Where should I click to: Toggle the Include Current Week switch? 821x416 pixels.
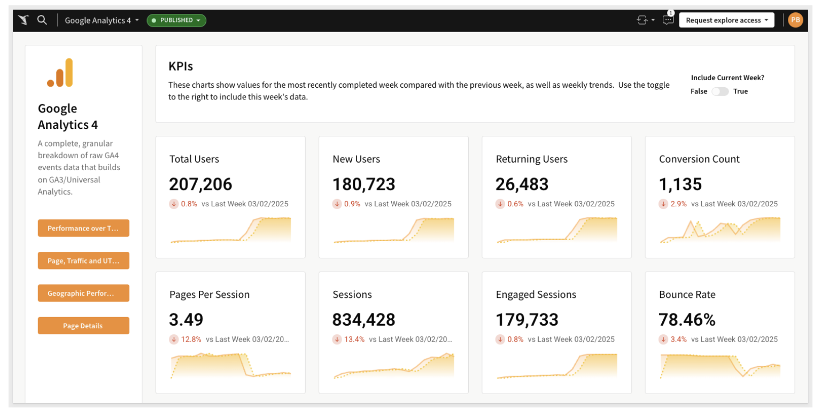[x=720, y=91]
